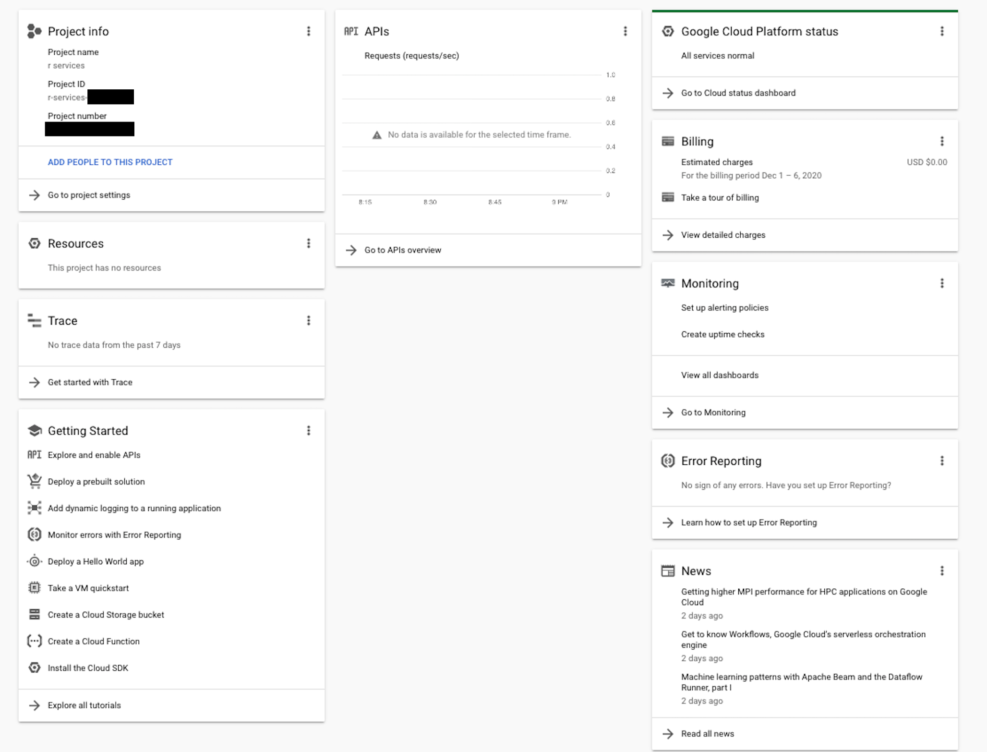Click the Project info hexagon cluster icon

coord(34,31)
